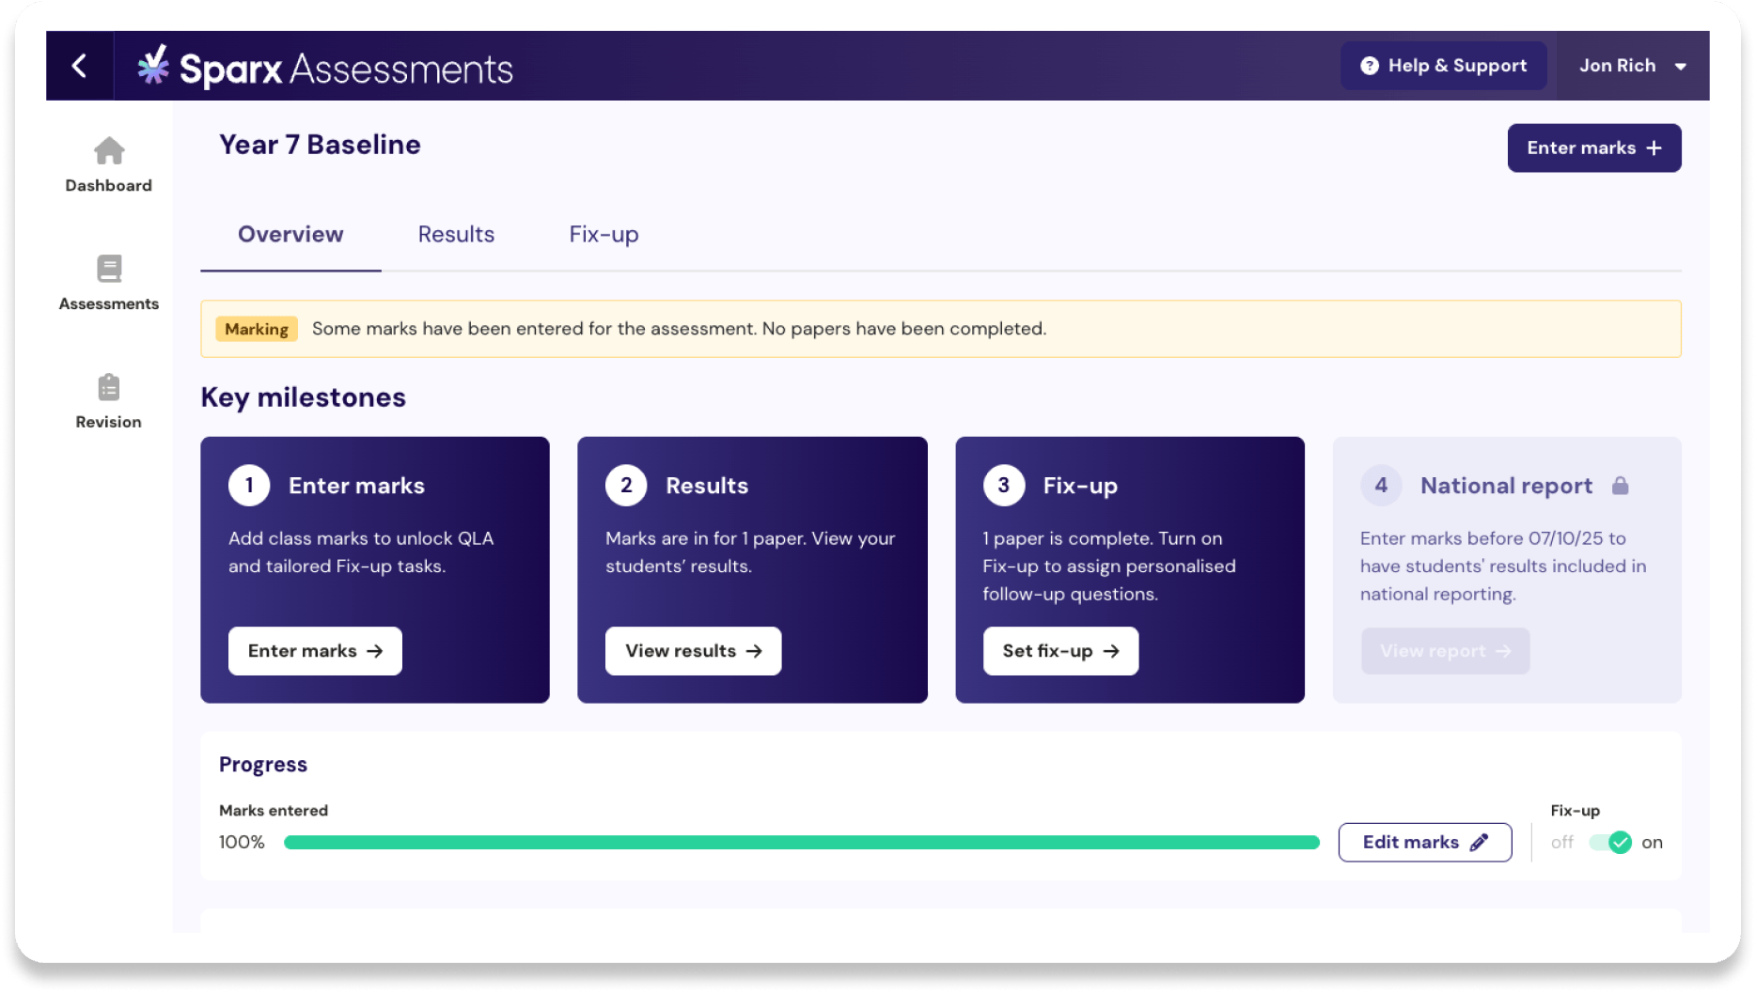The height and width of the screenshot is (993, 1756).
Task: Click the top-right Enter marks plus button
Action: (x=1593, y=148)
